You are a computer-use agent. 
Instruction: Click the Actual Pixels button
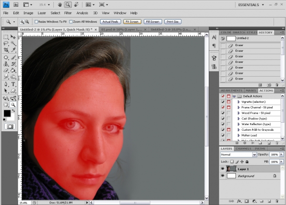(x=111, y=22)
